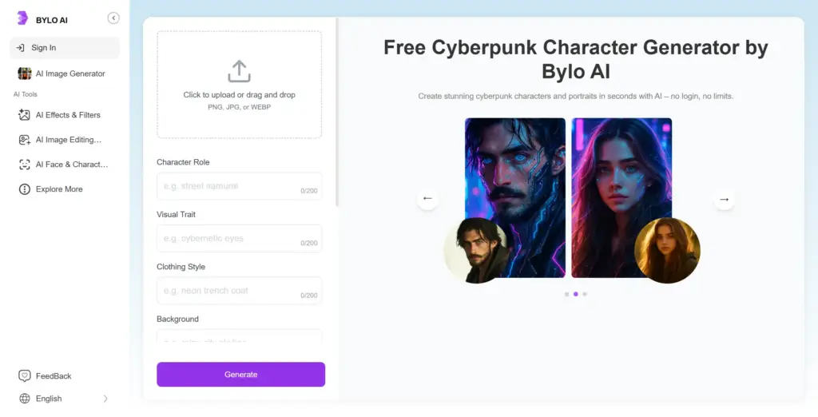Click the purple Generate button
This screenshot has width=818, height=417.
tap(241, 375)
